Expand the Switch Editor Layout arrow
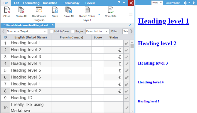 (99, 15)
